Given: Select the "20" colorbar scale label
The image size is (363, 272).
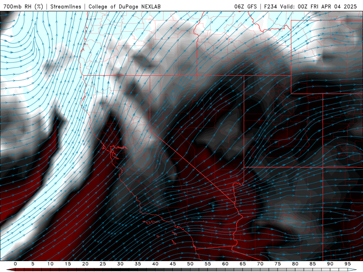Looking at the screenshot, I should (x=85, y=264).
